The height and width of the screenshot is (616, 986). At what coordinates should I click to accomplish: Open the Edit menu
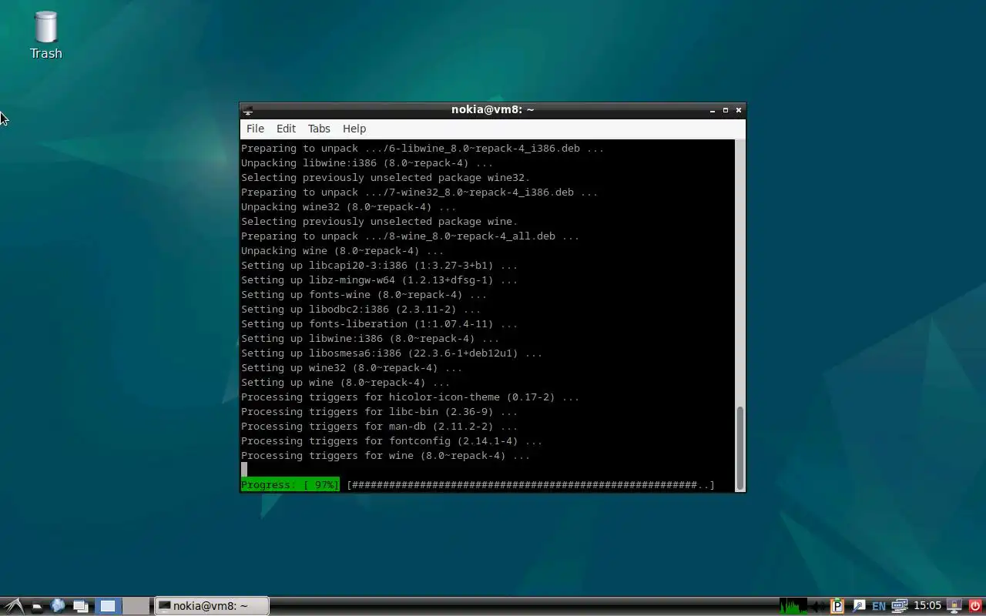coord(286,129)
